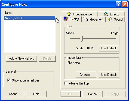This screenshot has height=101, width=129.
Task: Enable the Always On Top checkbox
Action: tap(66, 83)
